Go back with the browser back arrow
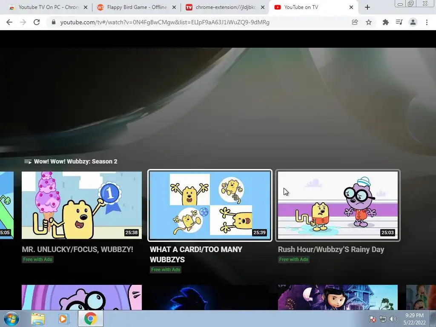Image resolution: width=436 pixels, height=327 pixels. coord(9,22)
